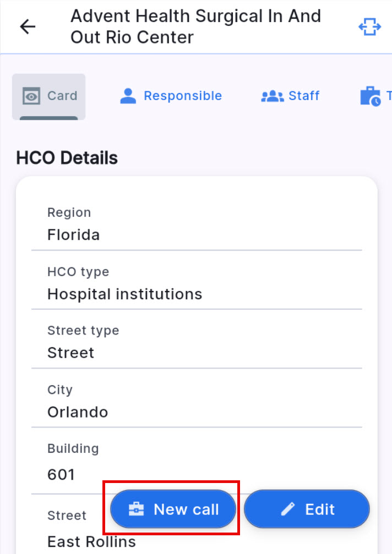Start a New call

[x=173, y=509]
